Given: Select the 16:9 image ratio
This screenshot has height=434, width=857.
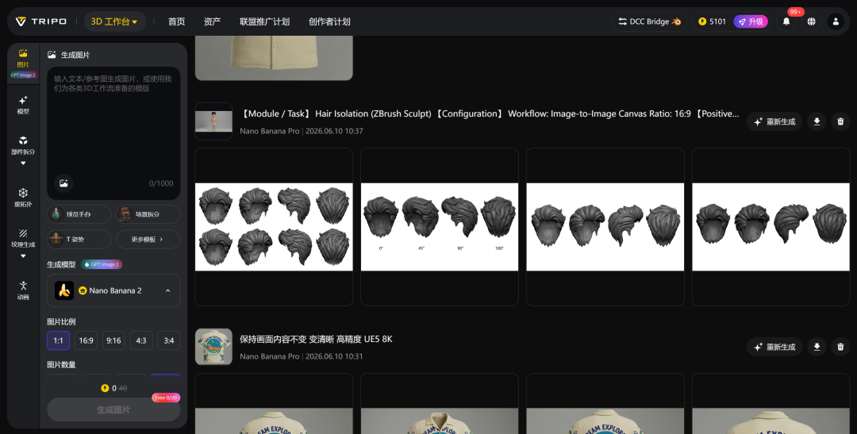Looking at the screenshot, I should click(86, 340).
